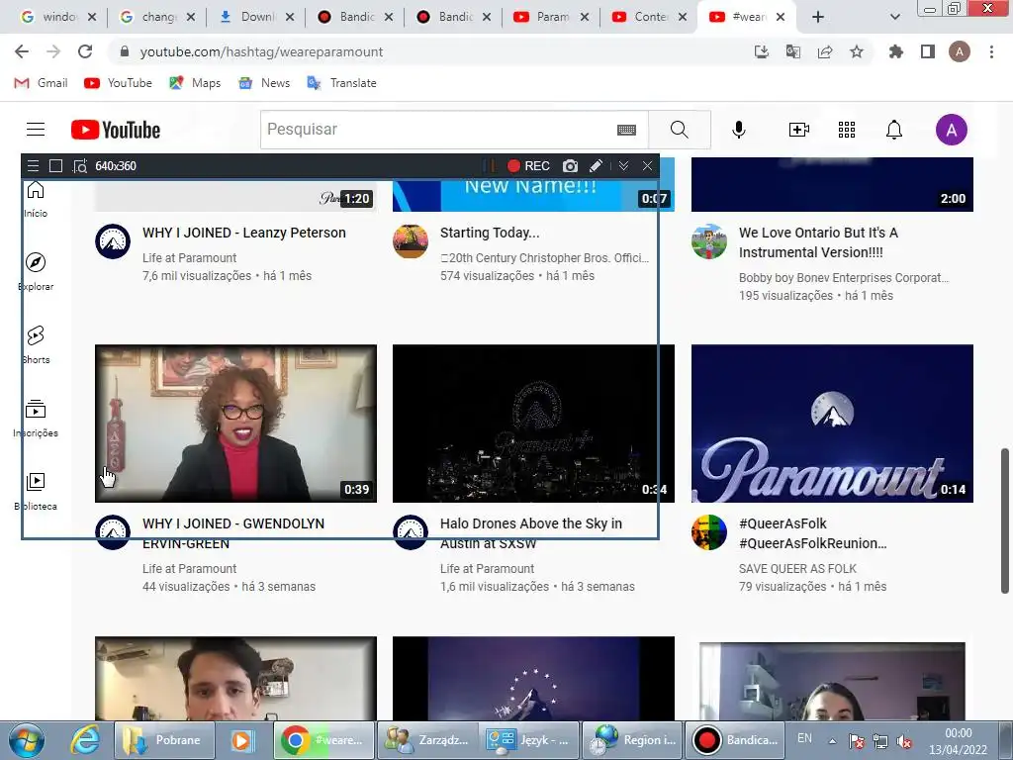This screenshot has height=760, width=1013.
Task: Open Windows Start orb
Action: tap(27, 740)
